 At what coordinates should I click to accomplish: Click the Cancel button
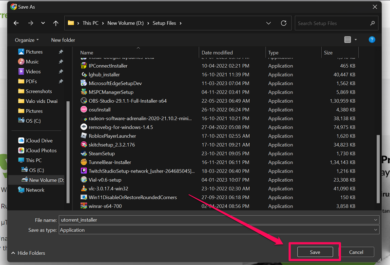(x=356, y=252)
